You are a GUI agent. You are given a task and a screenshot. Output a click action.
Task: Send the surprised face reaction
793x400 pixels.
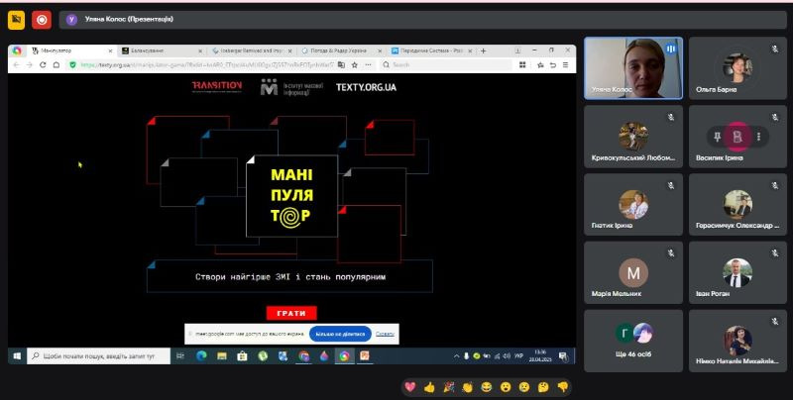(x=506, y=387)
